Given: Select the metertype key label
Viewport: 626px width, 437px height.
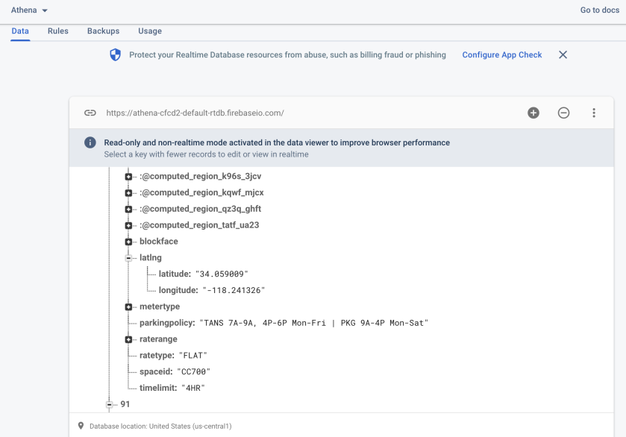Looking at the screenshot, I should [160, 306].
